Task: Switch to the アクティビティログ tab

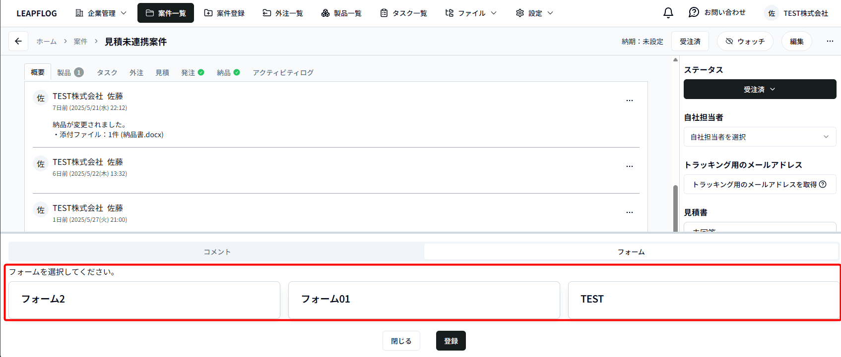Action: 283,73
